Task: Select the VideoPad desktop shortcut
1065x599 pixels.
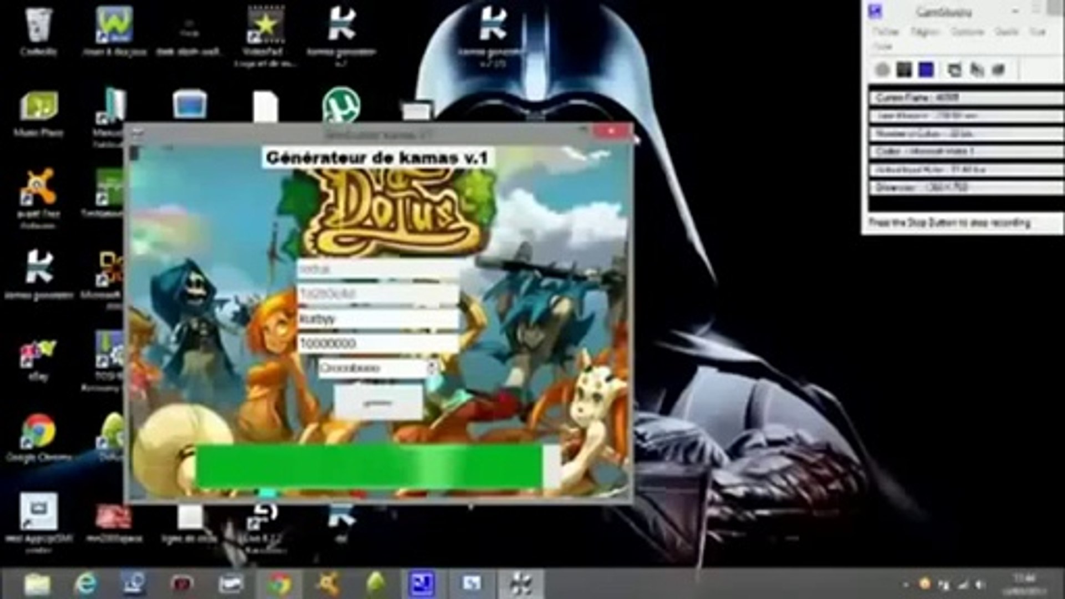Action: 265,35
